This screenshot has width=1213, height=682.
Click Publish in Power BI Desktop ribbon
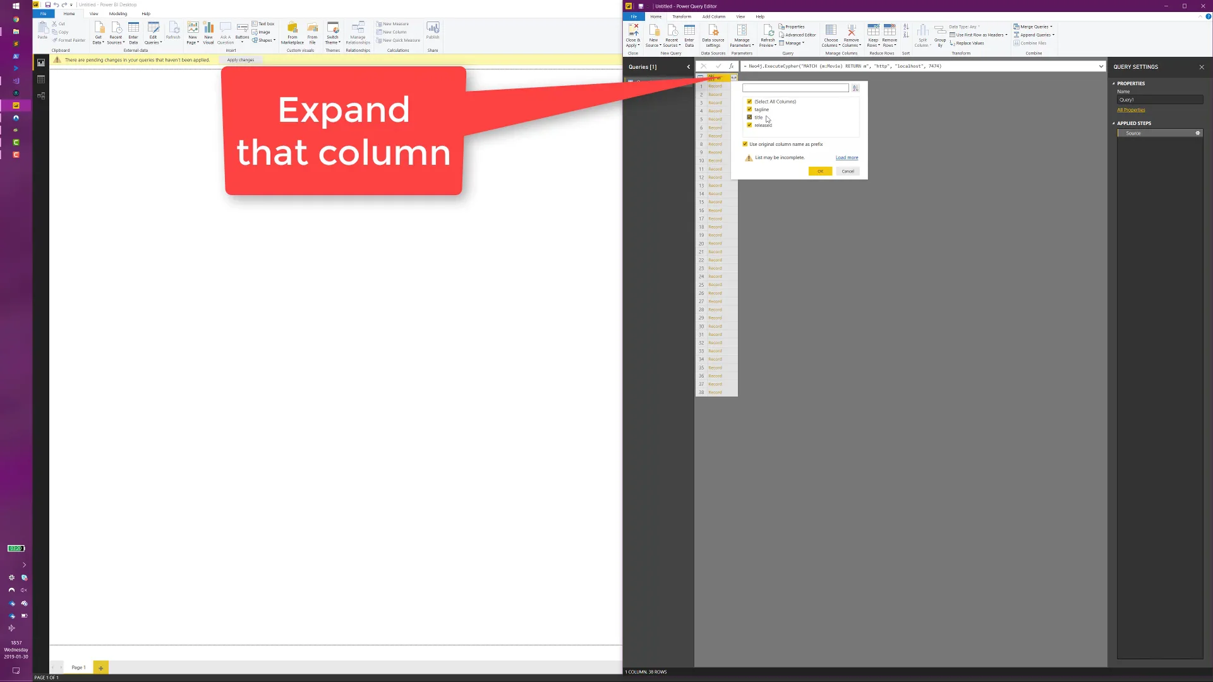(433, 30)
